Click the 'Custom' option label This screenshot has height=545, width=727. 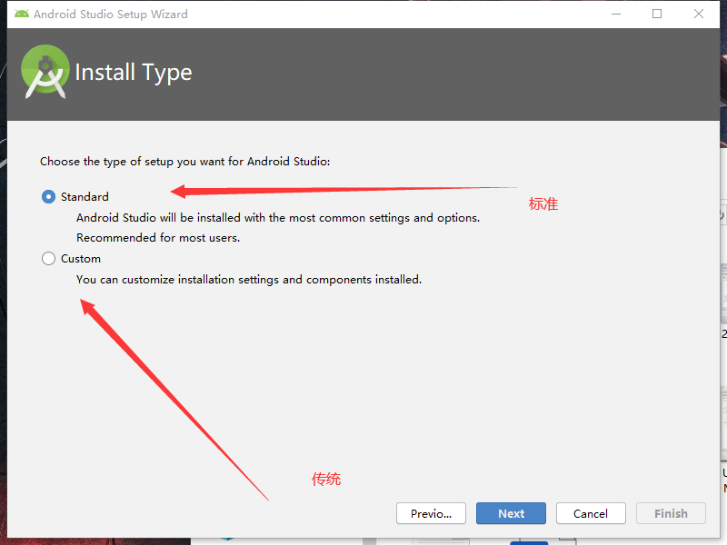81,259
